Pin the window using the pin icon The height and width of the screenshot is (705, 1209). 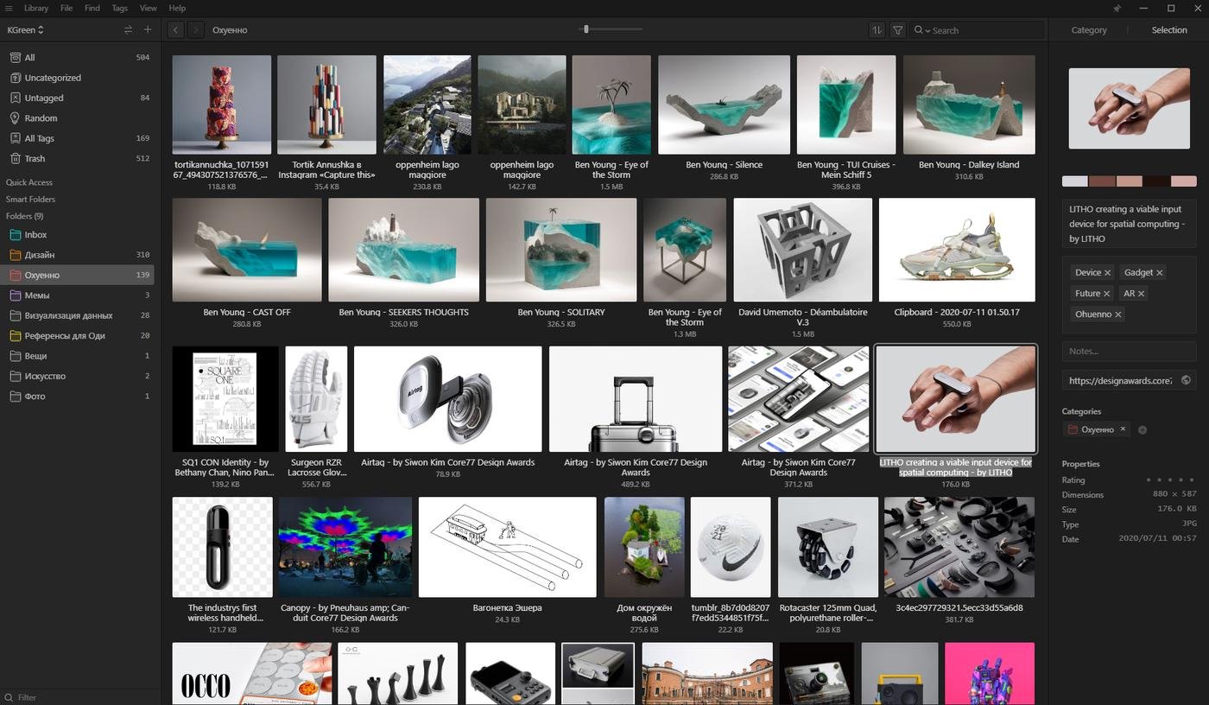(x=1116, y=9)
